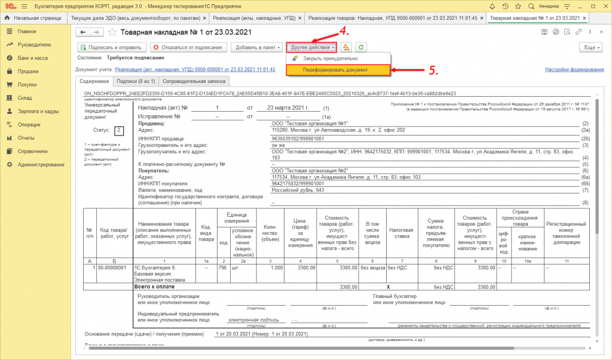Click the vertical scrollbar of the document
This screenshot has height=360, width=612.
596,166
